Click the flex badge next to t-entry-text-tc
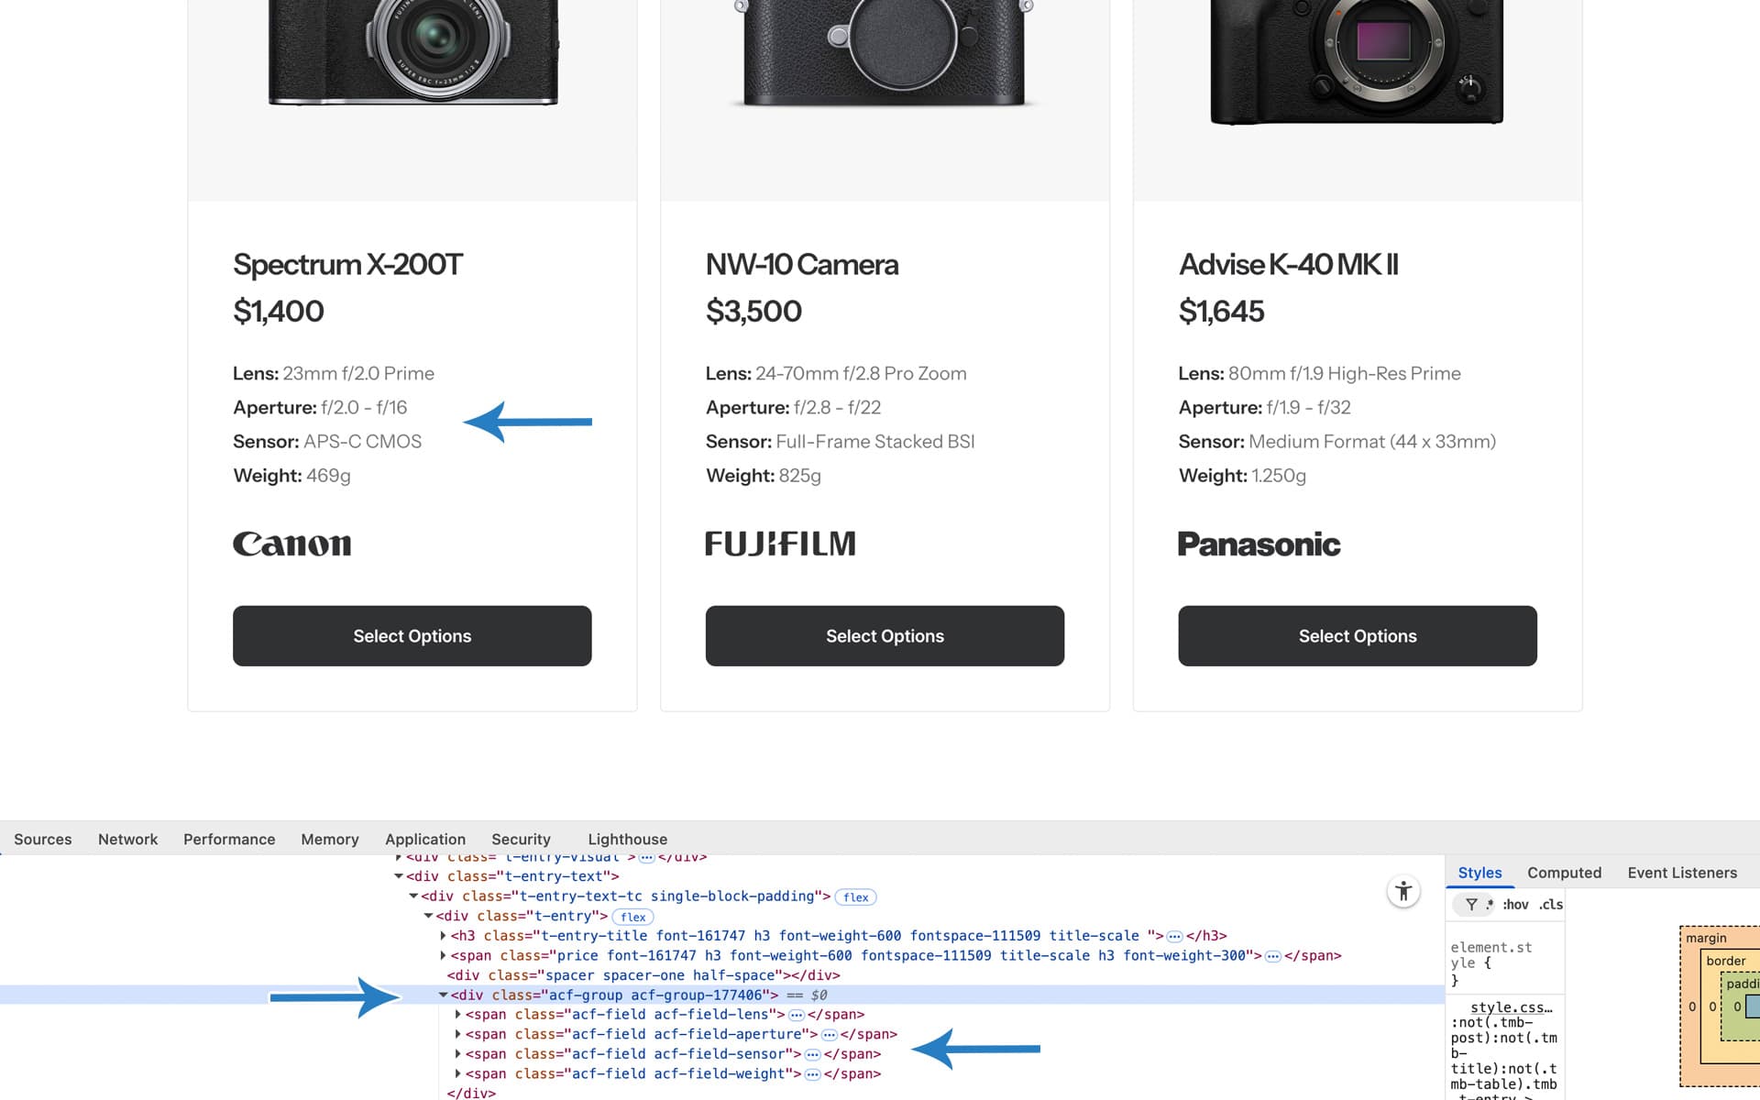Screen dimensions: 1760x1100 (856, 897)
